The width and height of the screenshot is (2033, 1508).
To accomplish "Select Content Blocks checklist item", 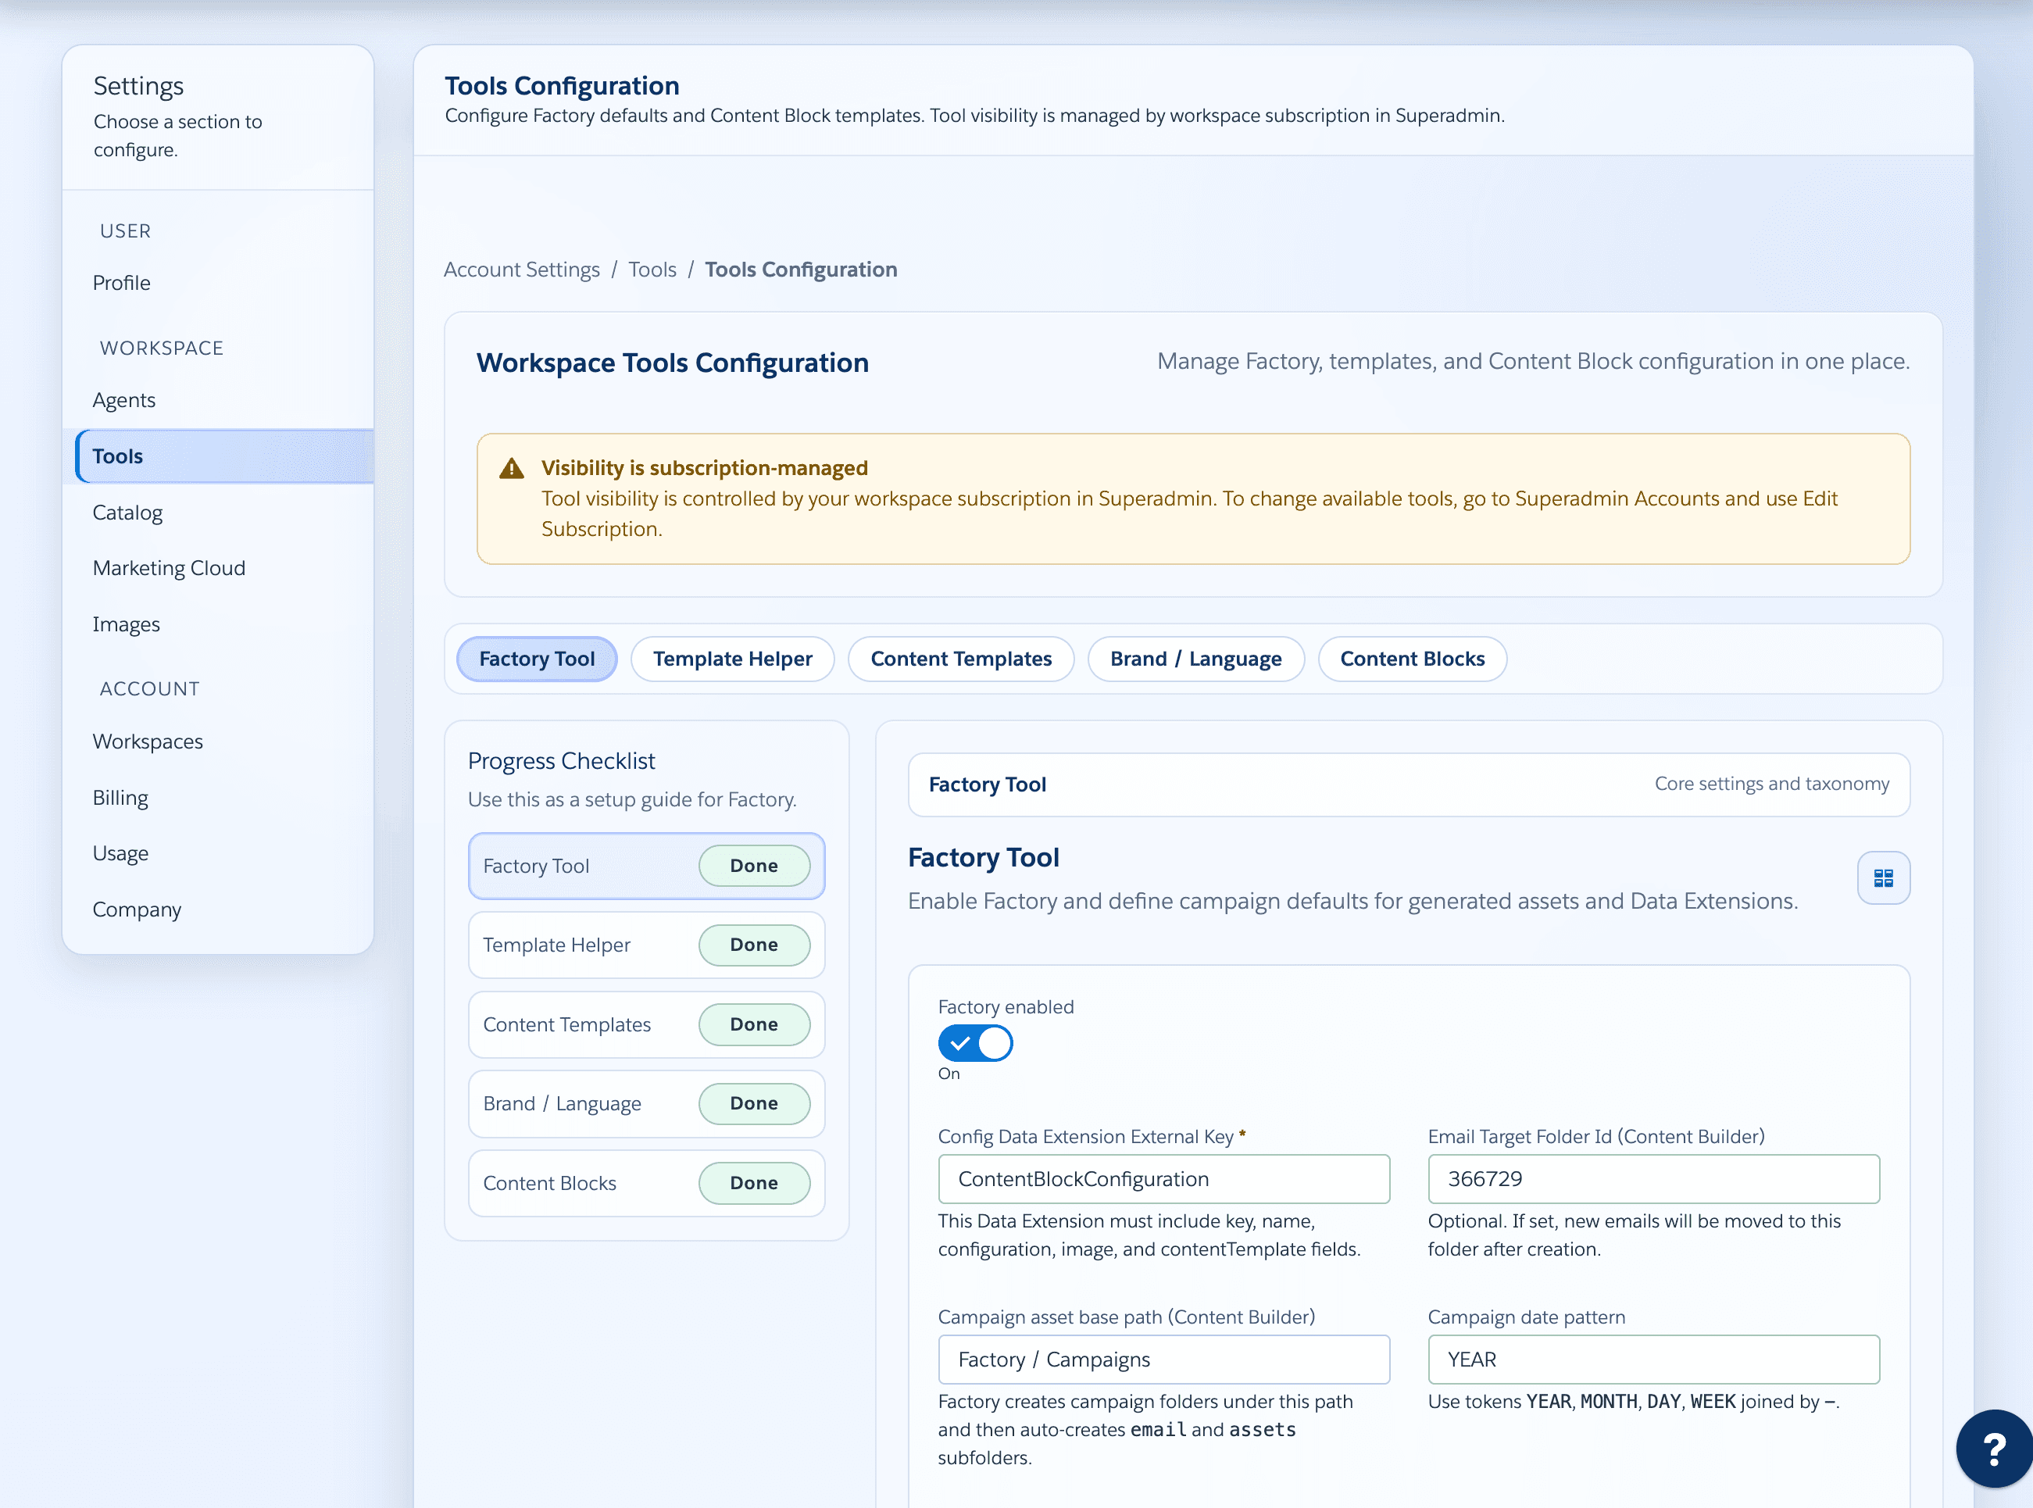I will (646, 1183).
